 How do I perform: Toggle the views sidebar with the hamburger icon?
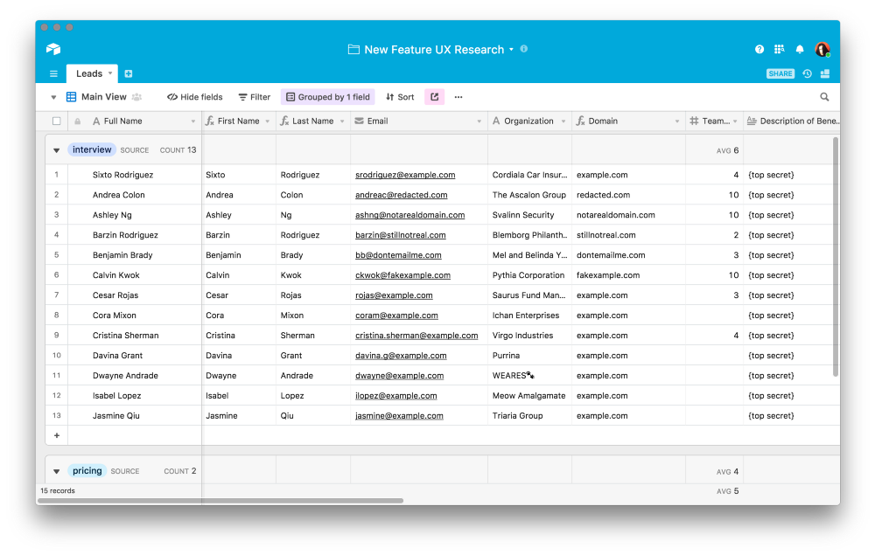click(53, 73)
